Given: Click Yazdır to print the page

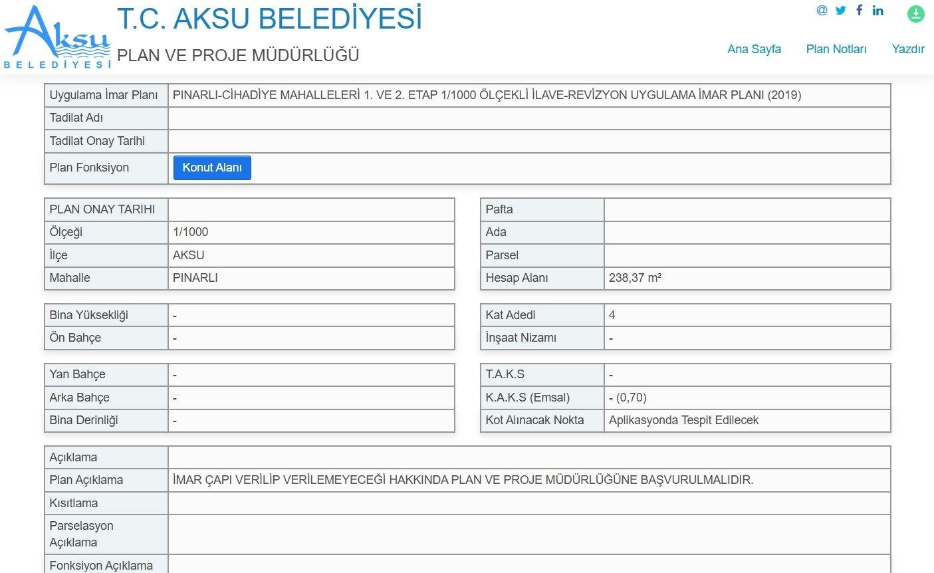Looking at the screenshot, I should [908, 49].
